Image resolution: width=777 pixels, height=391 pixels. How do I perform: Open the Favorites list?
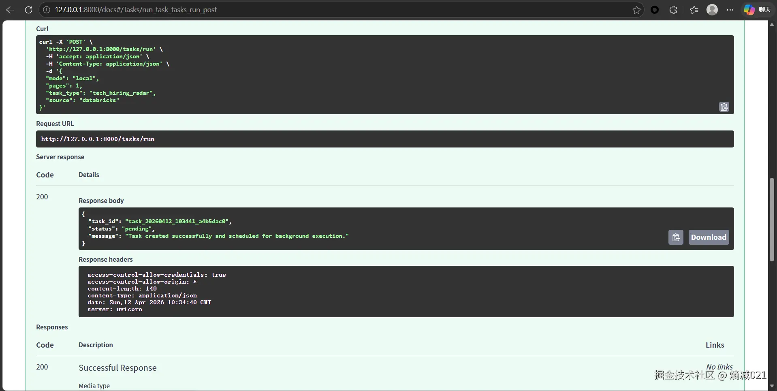coord(694,10)
